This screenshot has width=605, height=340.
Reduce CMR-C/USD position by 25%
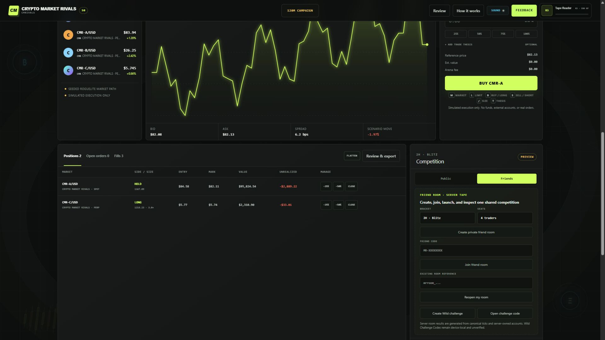click(x=326, y=205)
